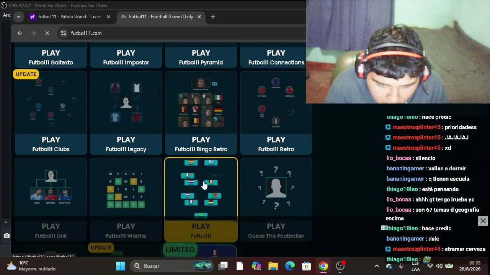Go back to the previous page
Screen dimensions: 490x275
pos(20,33)
